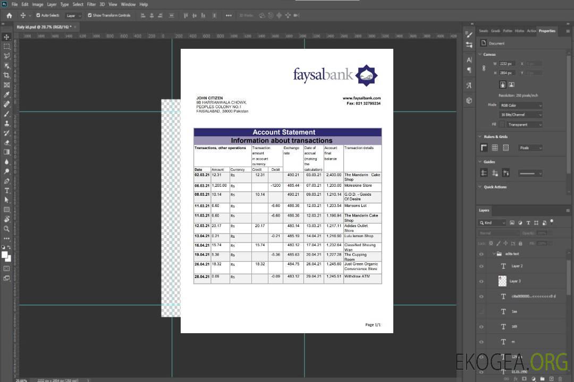Screen dimensions: 574x382
Task: Open the color Mode RGB Color dropdown
Action: point(521,105)
